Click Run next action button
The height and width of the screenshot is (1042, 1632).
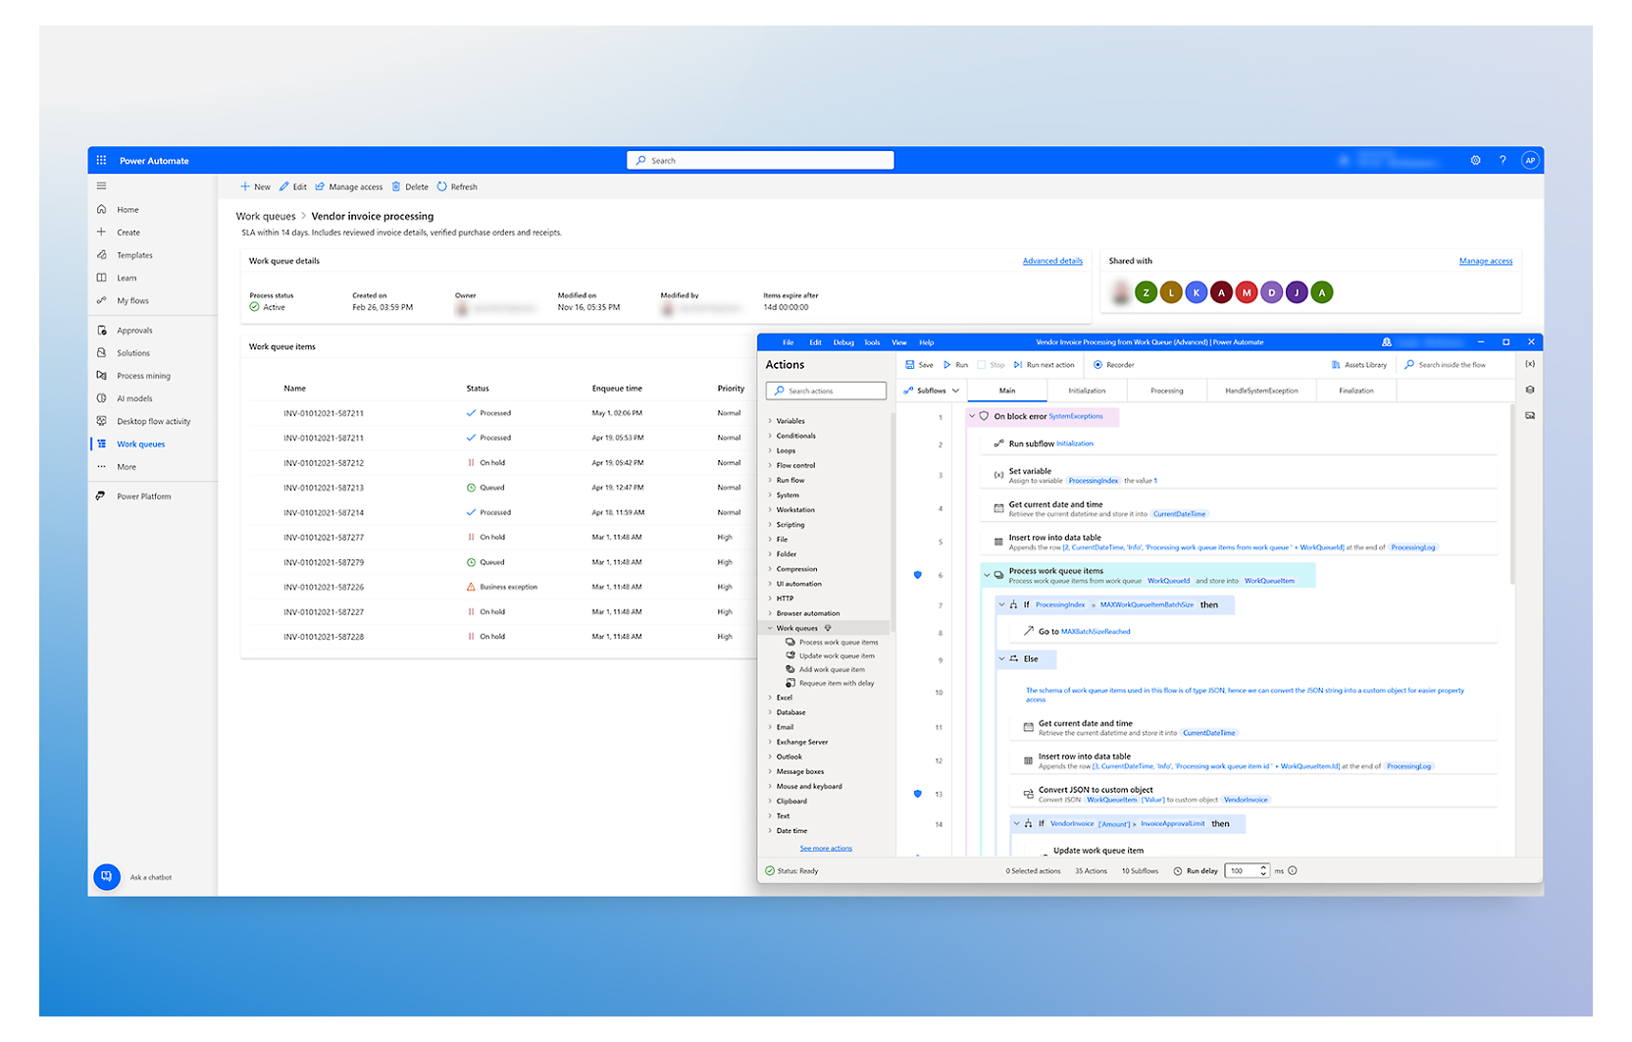point(1044,365)
